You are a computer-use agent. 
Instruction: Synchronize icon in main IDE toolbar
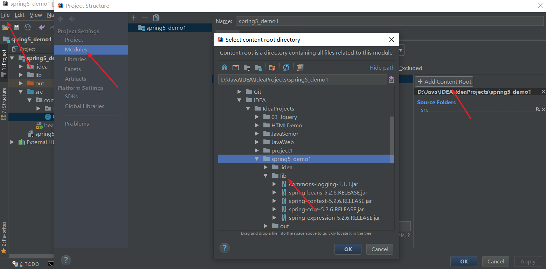28,27
